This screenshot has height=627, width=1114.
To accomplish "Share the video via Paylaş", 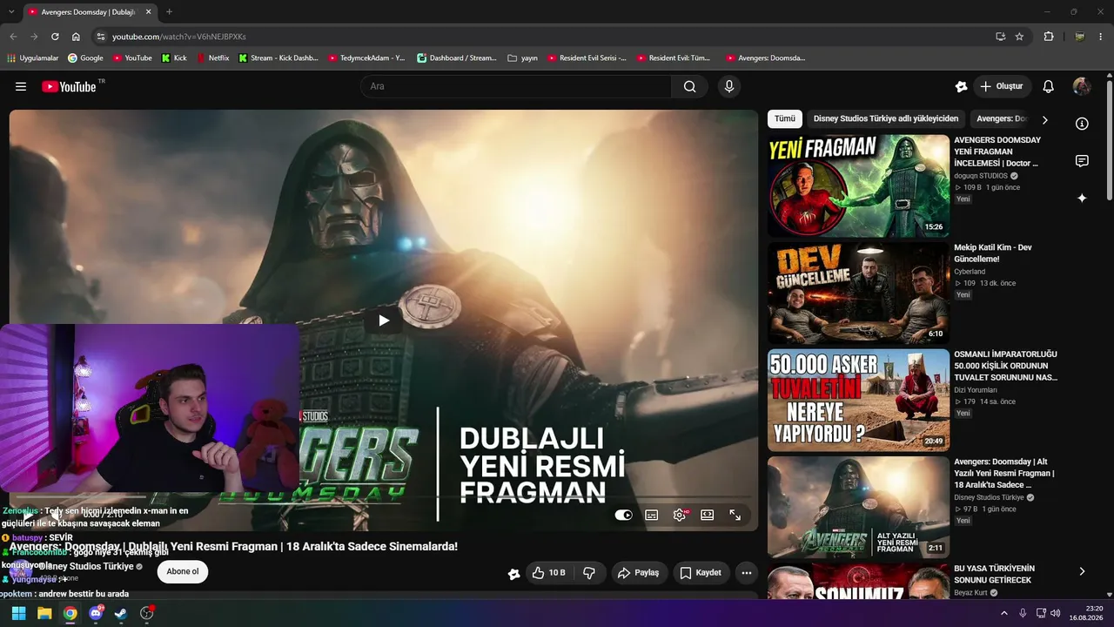I will (x=639, y=572).
